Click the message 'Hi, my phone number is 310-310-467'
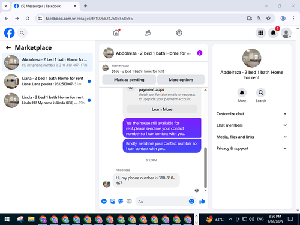 pos(146,181)
